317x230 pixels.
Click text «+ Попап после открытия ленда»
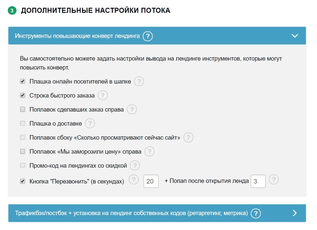coord(207,181)
